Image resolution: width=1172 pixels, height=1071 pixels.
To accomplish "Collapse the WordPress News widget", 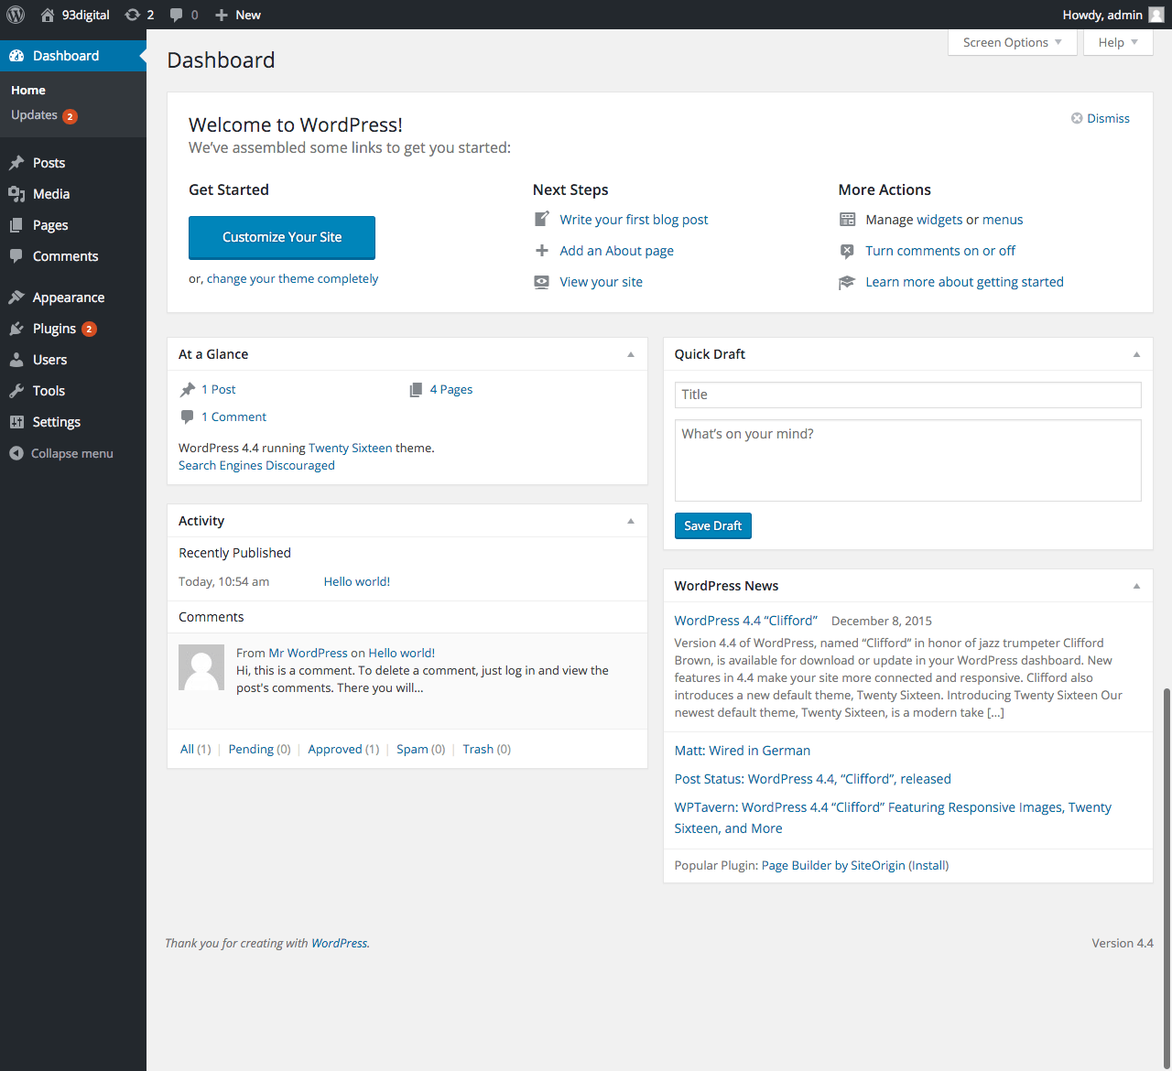I will point(1136,586).
